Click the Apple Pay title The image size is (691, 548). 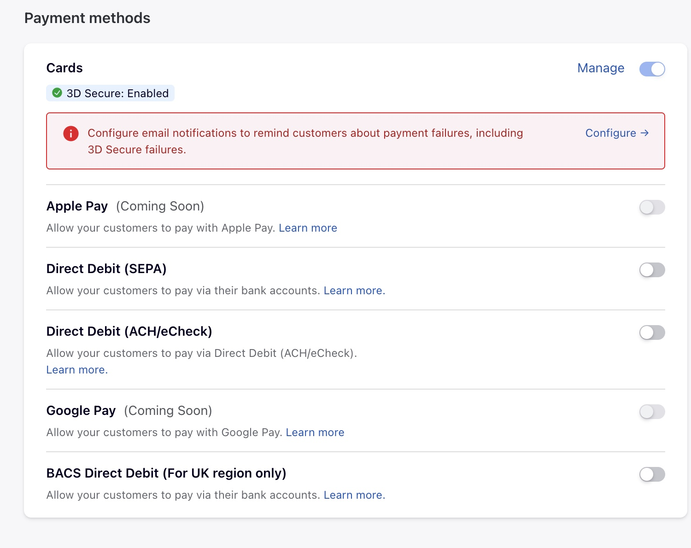(77, 206)
